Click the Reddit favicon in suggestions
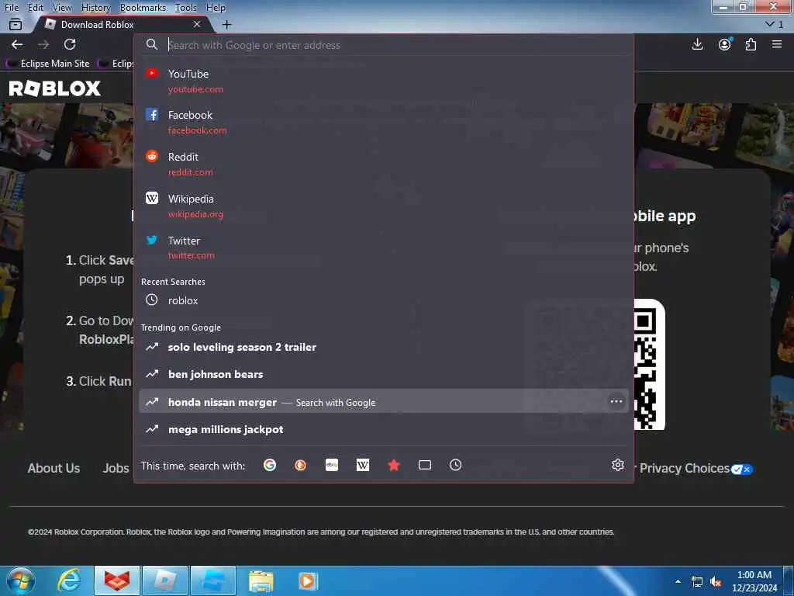794x596 pixels. 152,156
